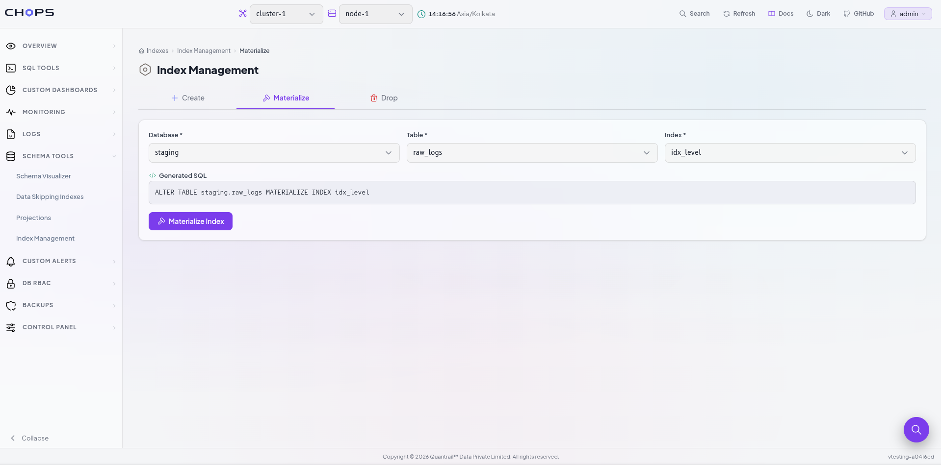The width and height of the screenshot is (941, 465).
Task: Expand the Monitoring section chevron
Action: (x=114, y=112)
